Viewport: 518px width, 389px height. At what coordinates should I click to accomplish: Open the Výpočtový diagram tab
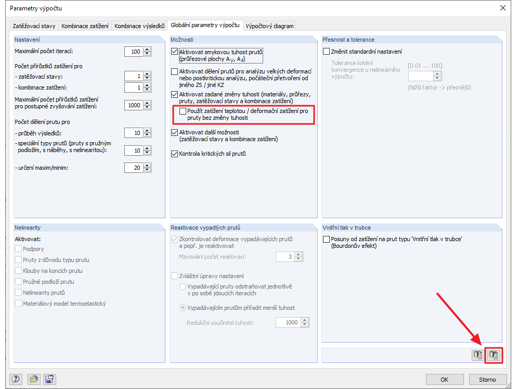[x=269, y=26]
